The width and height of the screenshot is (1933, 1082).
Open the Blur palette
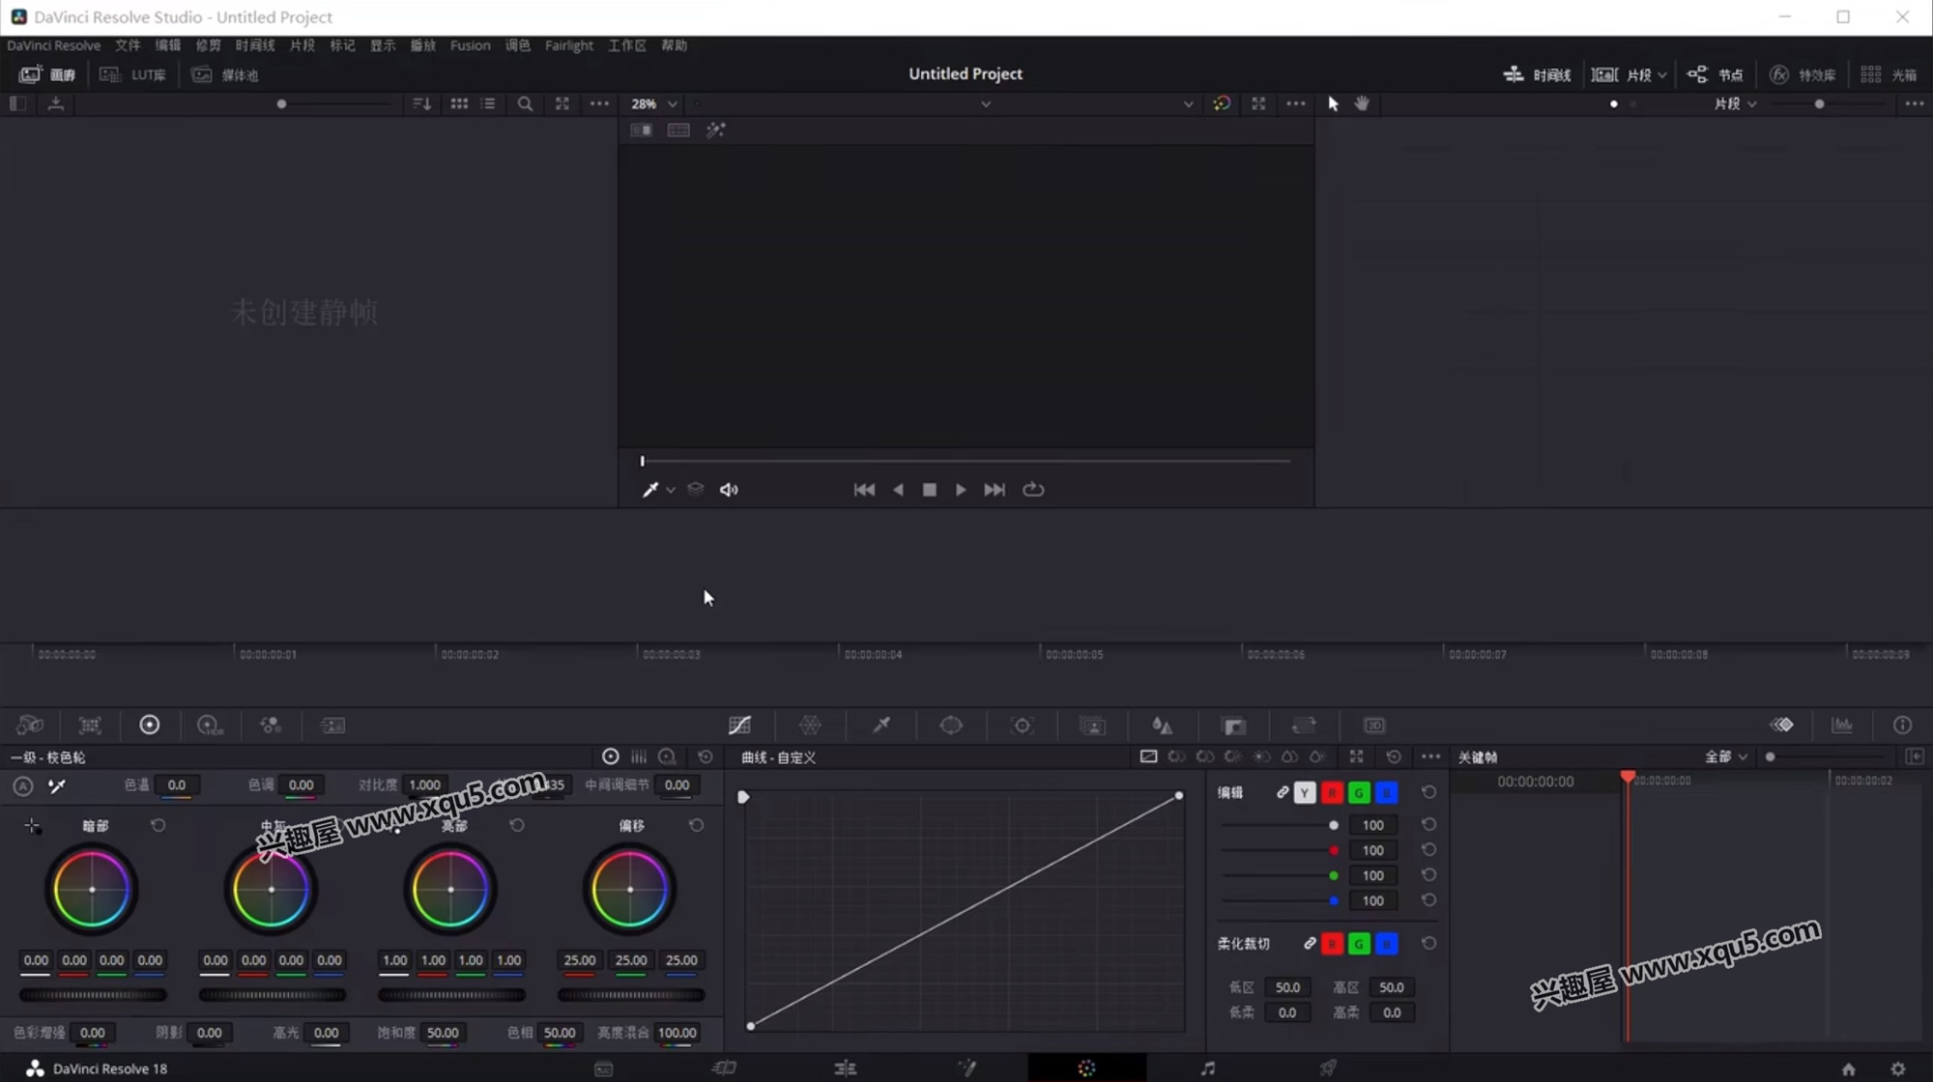pyautogui.click(x=1162, y=725)
